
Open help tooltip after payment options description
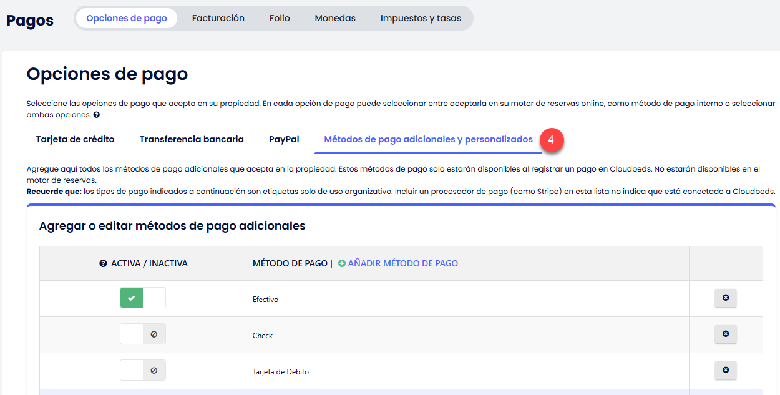click(x=97, y=115)
